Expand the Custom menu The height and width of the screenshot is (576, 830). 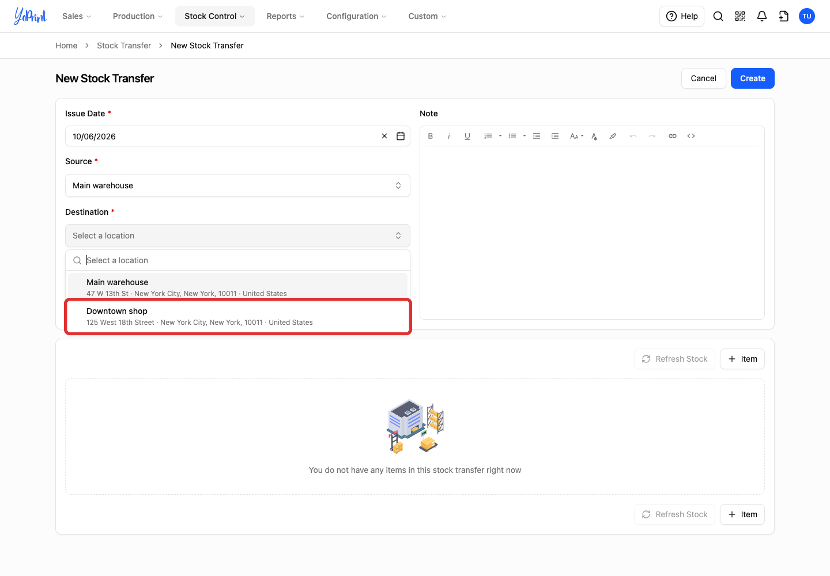coord(427,16)
